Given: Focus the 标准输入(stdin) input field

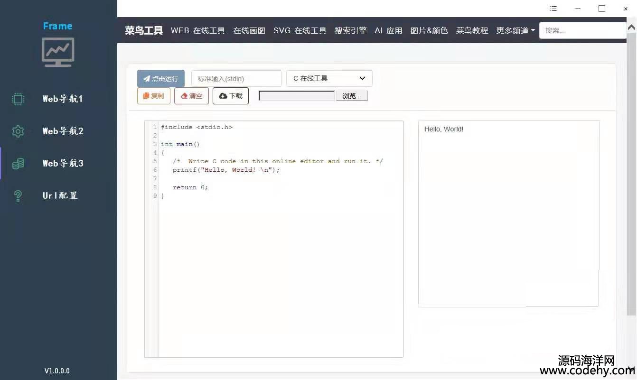Looking at the screenshot, I should point(236,78).
